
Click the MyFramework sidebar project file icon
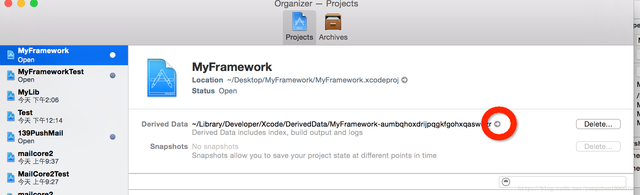[x=11, y=55]
